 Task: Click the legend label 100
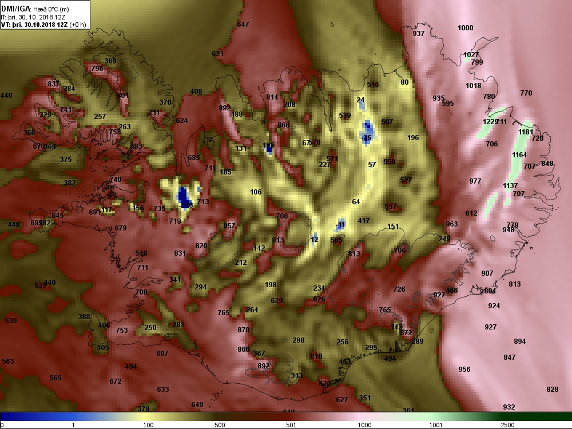point(148,425)
